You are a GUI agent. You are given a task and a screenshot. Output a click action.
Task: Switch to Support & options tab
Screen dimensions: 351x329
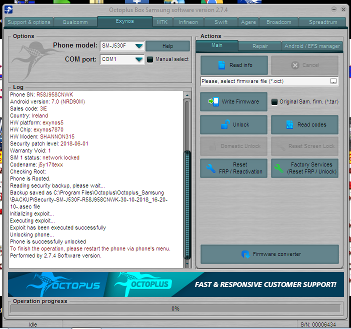click(x=29, y=22)
